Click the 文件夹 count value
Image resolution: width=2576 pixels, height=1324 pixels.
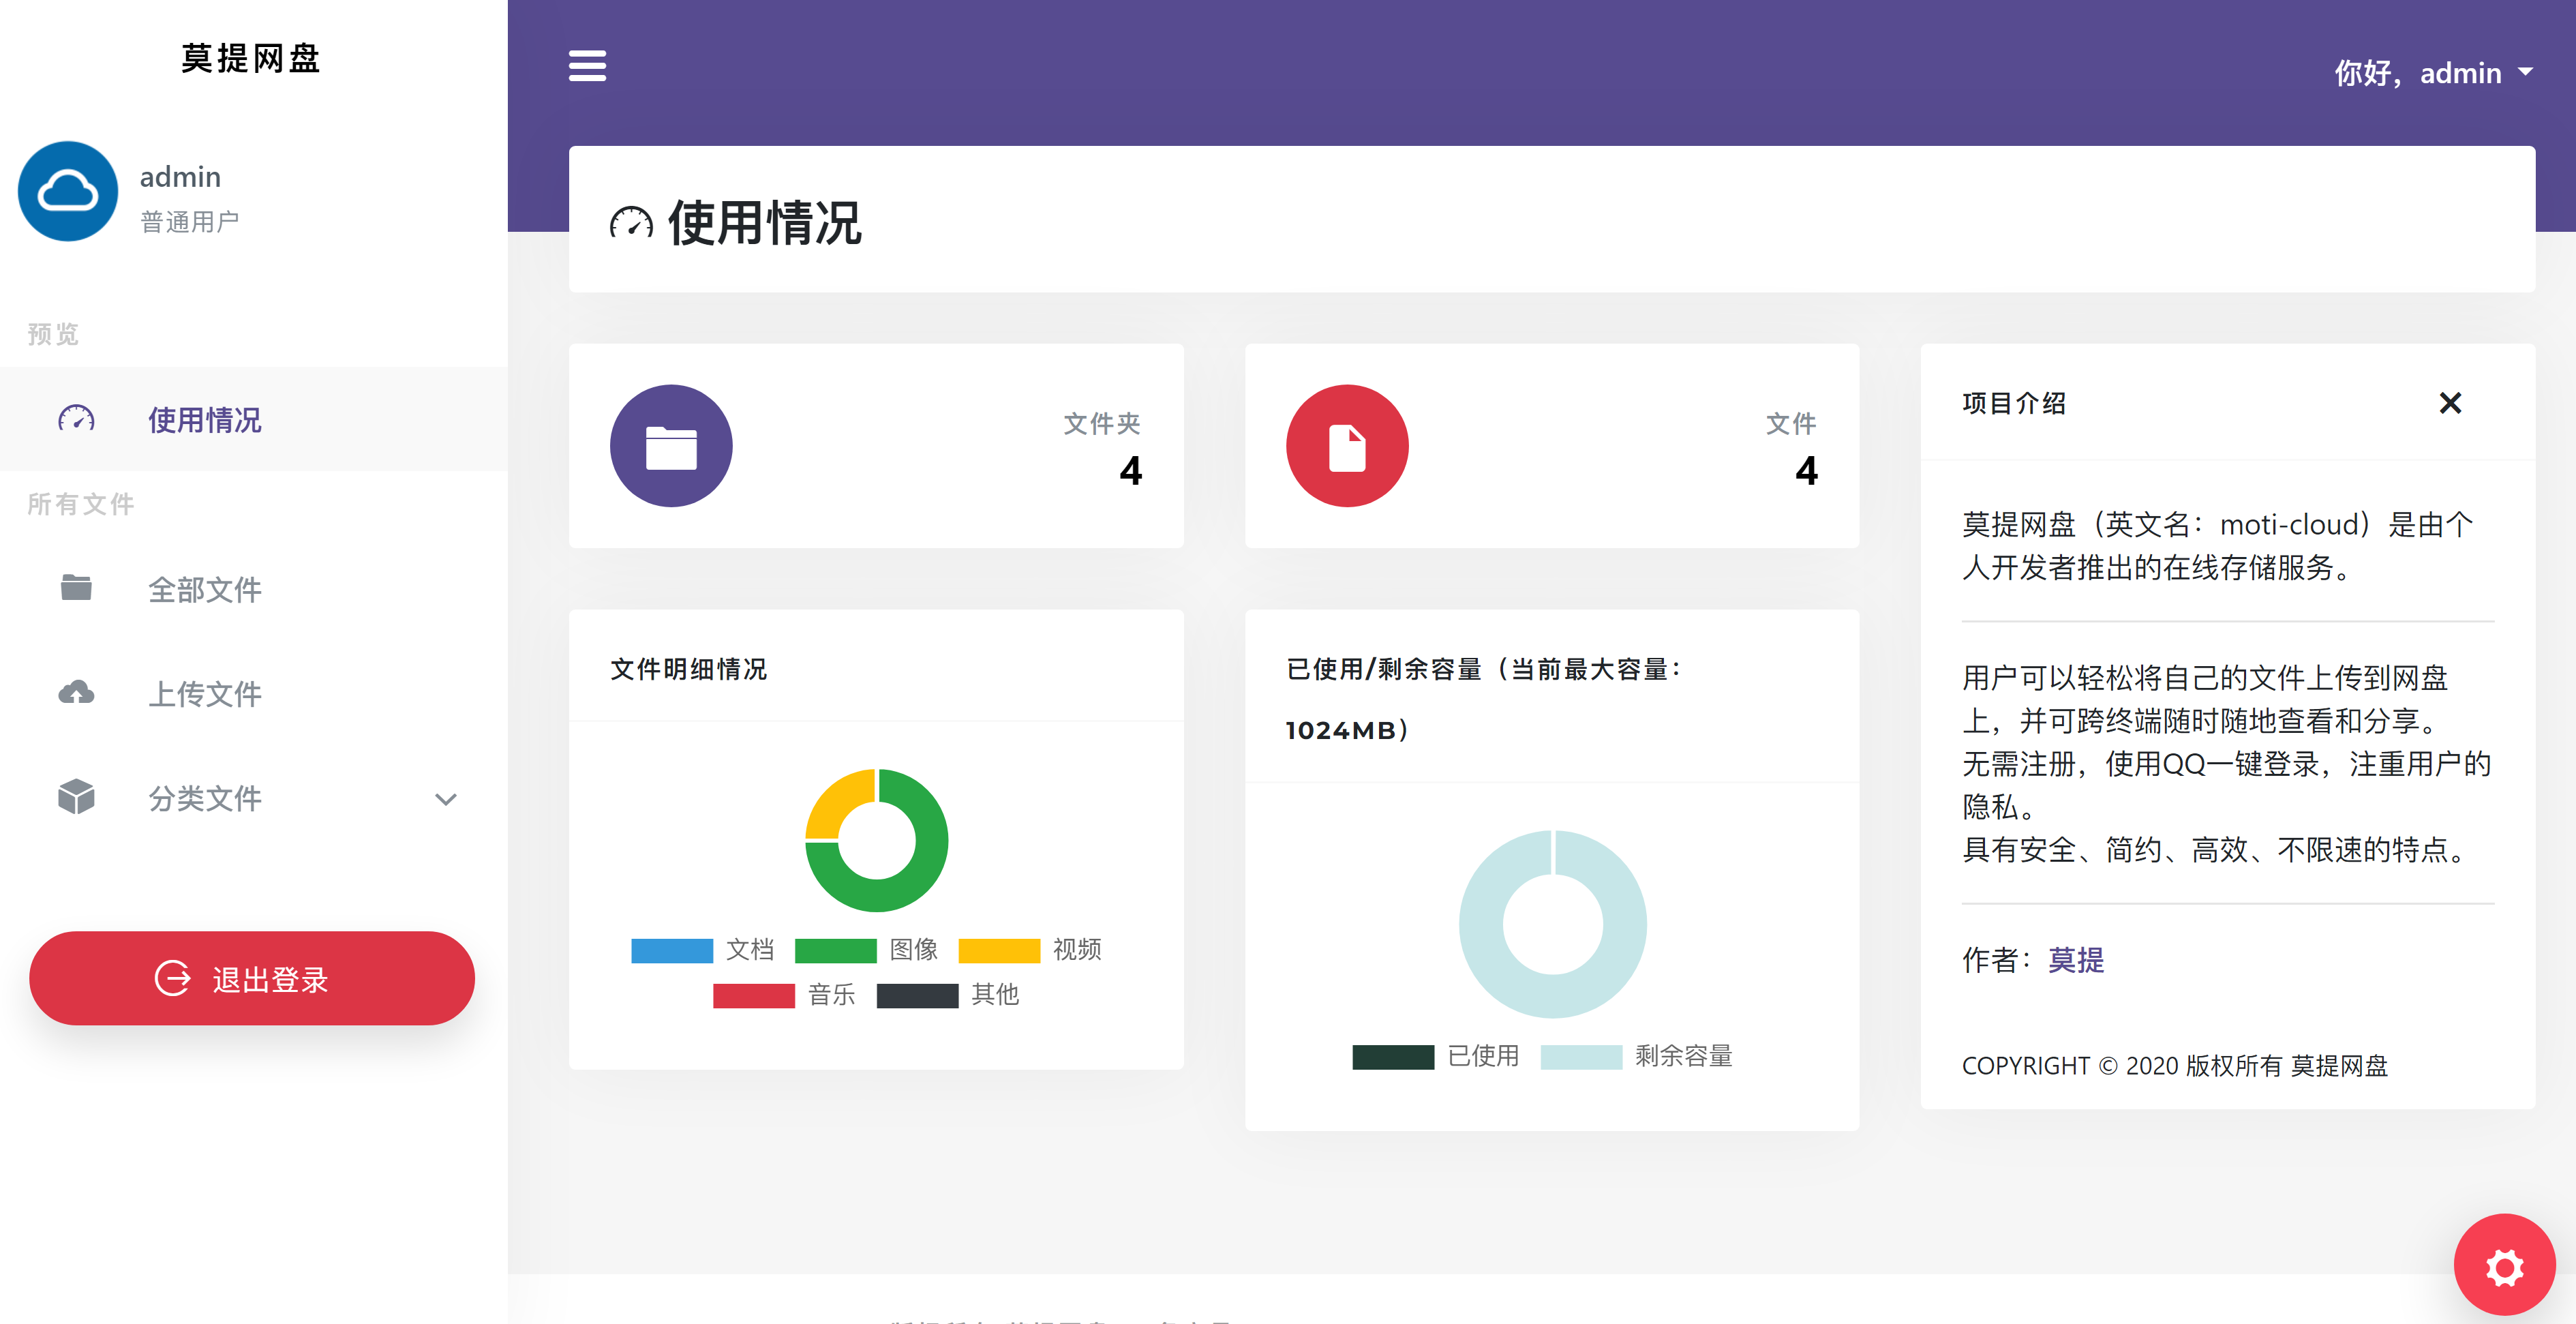pos(1130,471)
